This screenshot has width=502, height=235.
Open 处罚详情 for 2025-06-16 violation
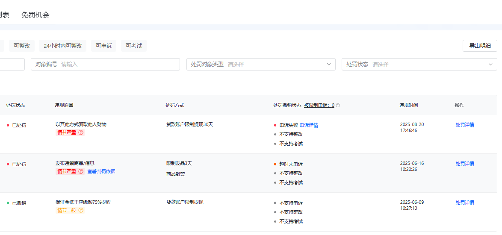pyautogui.click(x=465, y=164)
